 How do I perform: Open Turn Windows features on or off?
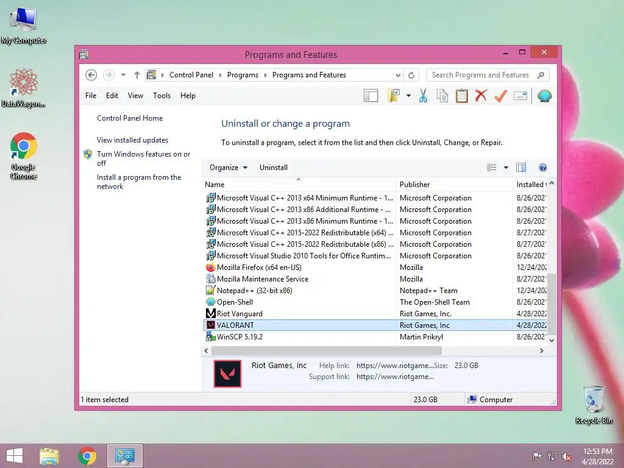point(143,158)
